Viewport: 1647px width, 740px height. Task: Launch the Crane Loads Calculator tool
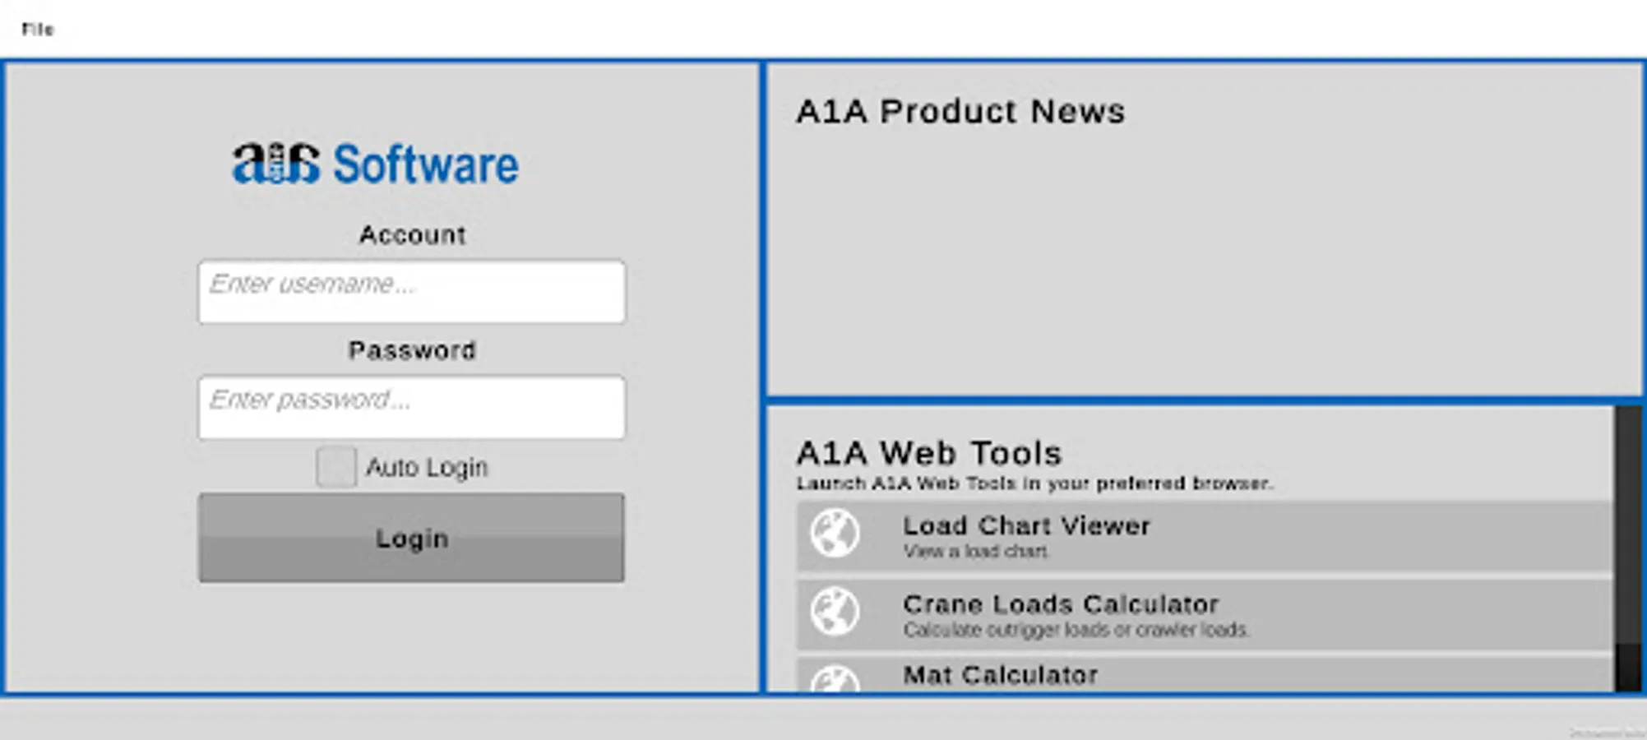point(1204,614)
